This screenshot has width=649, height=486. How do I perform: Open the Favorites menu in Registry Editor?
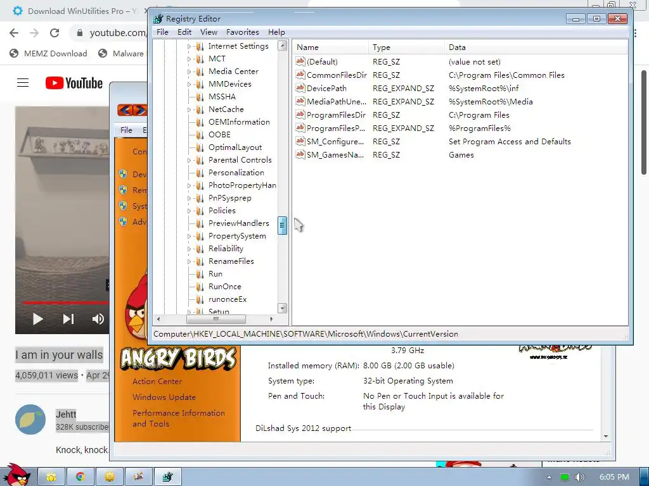tap(242, 32)
